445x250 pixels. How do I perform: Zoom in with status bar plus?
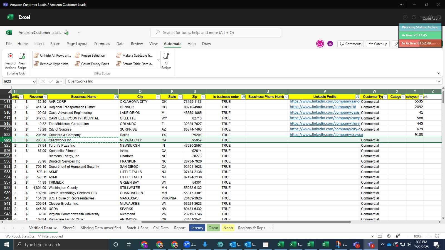428,236
